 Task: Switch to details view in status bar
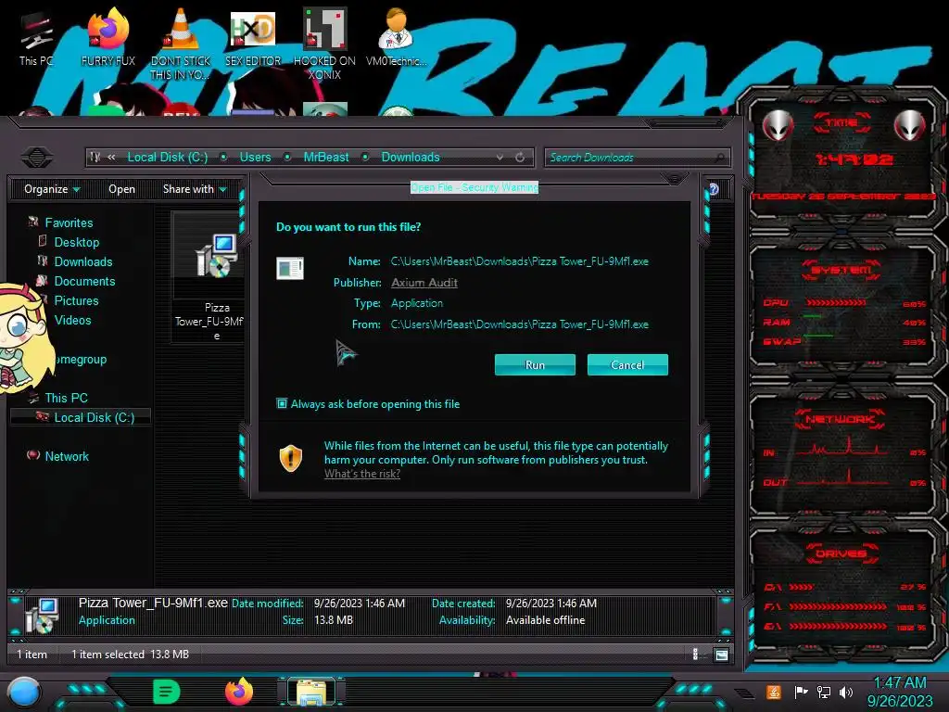pos(695,655)
